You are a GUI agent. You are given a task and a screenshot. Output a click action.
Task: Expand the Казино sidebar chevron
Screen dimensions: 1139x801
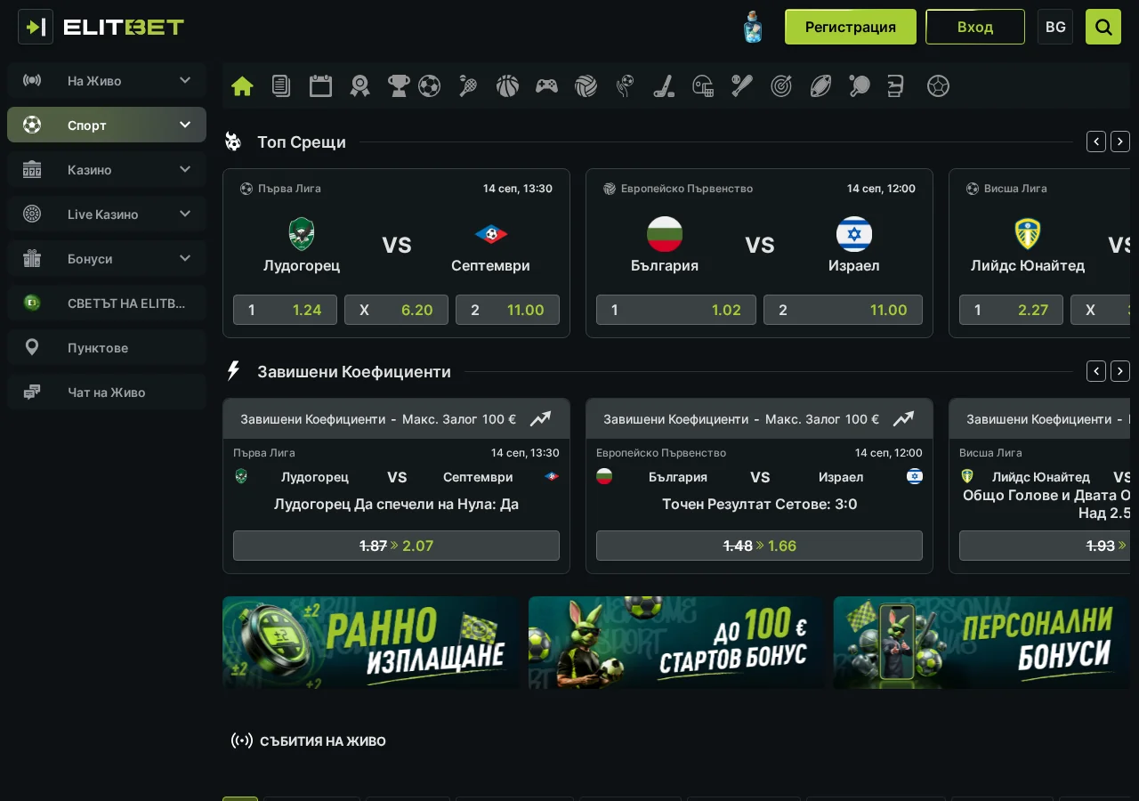pyautogui.click(x=185, y=169)
